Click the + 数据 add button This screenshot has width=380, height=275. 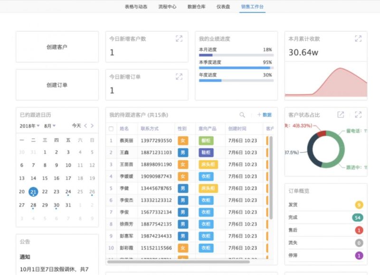[265, 115]
